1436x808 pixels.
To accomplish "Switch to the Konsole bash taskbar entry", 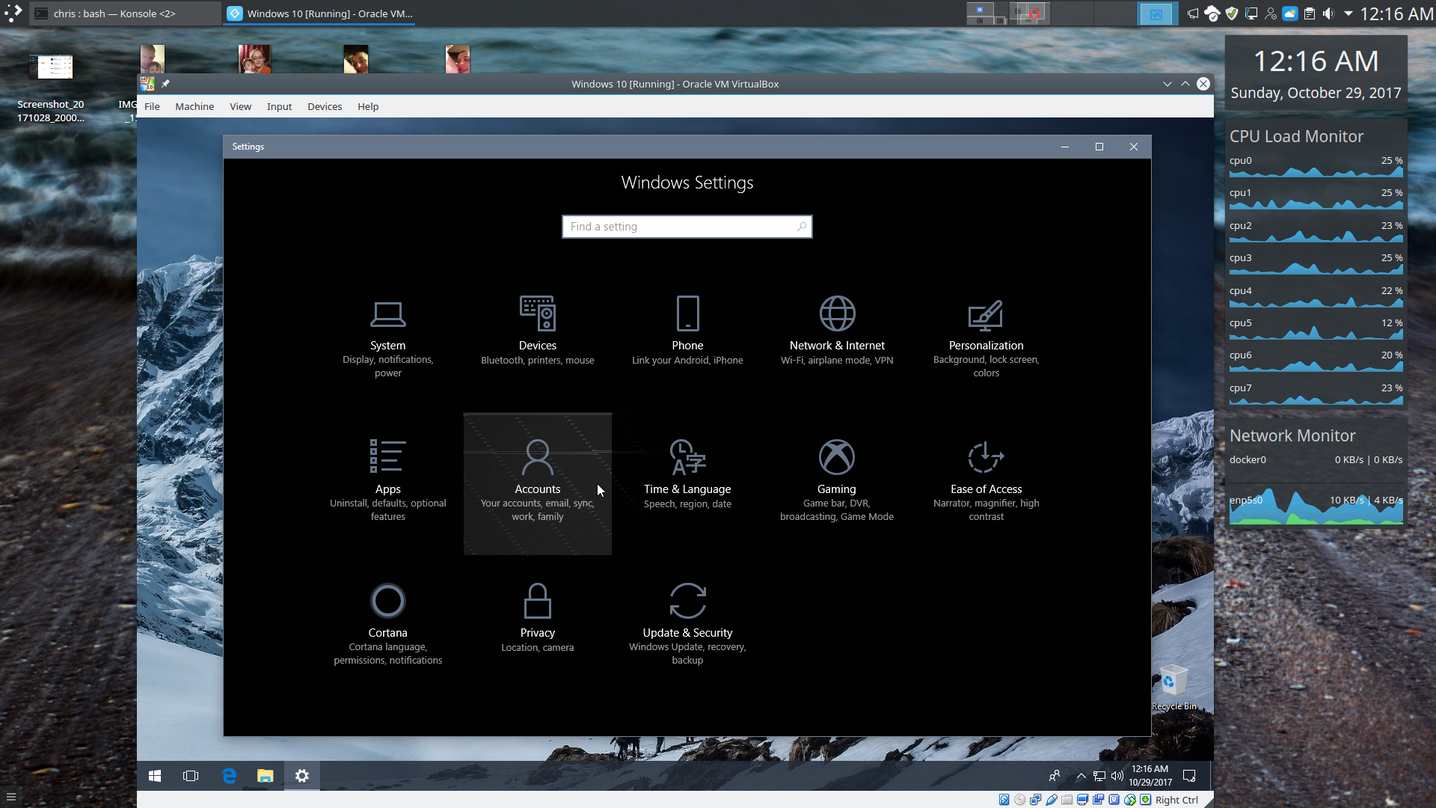I will tap(124, 13).
